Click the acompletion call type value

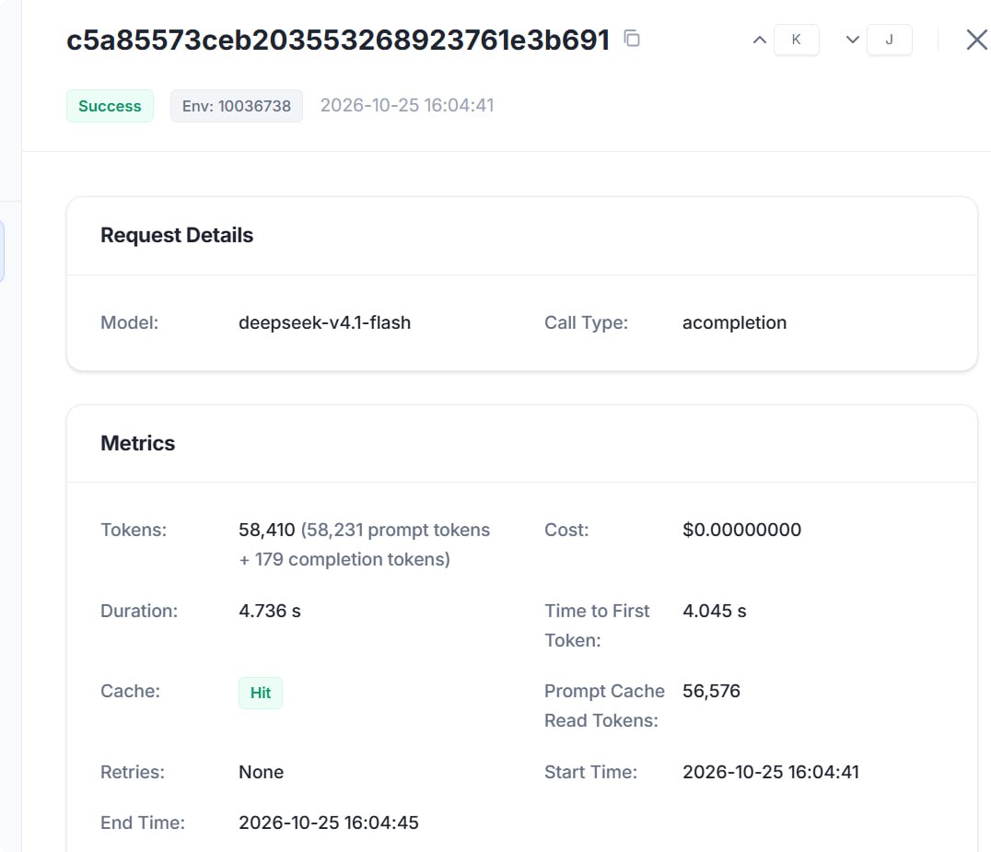click(734, 322)
